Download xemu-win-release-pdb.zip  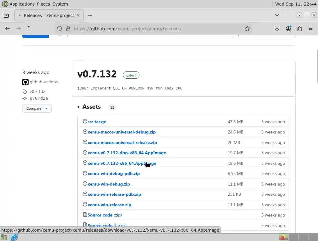tap(114, 194)
